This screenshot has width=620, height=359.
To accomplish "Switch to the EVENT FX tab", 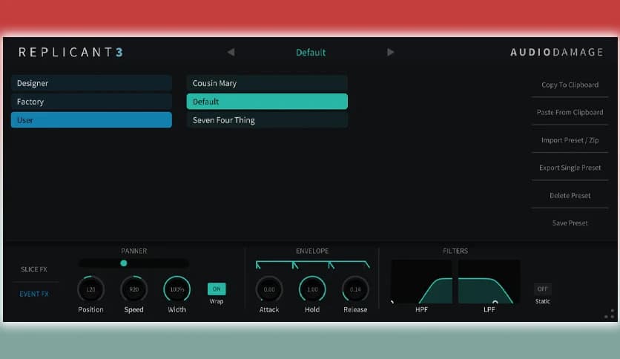I will click(34, 294).
